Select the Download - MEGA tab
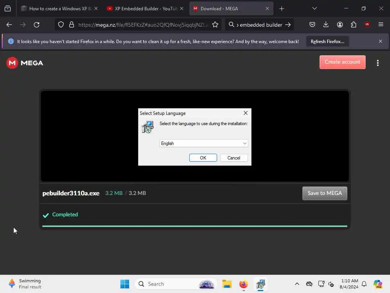390x293 pixels. 231,8
